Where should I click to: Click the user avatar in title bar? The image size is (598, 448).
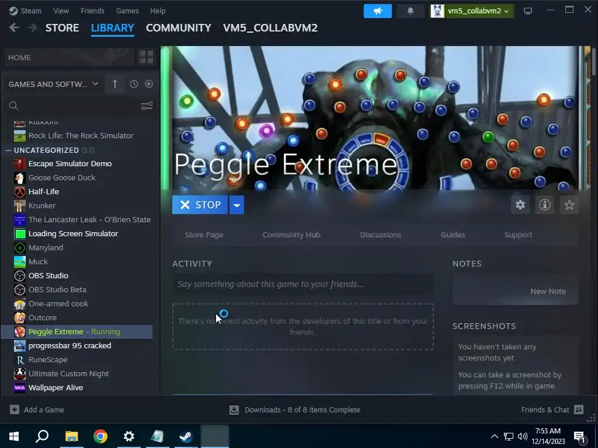tap(437, 11)
